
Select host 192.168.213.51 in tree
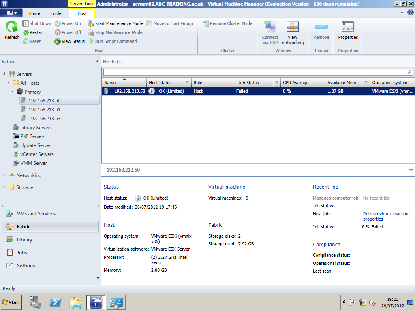coord(45,109)
